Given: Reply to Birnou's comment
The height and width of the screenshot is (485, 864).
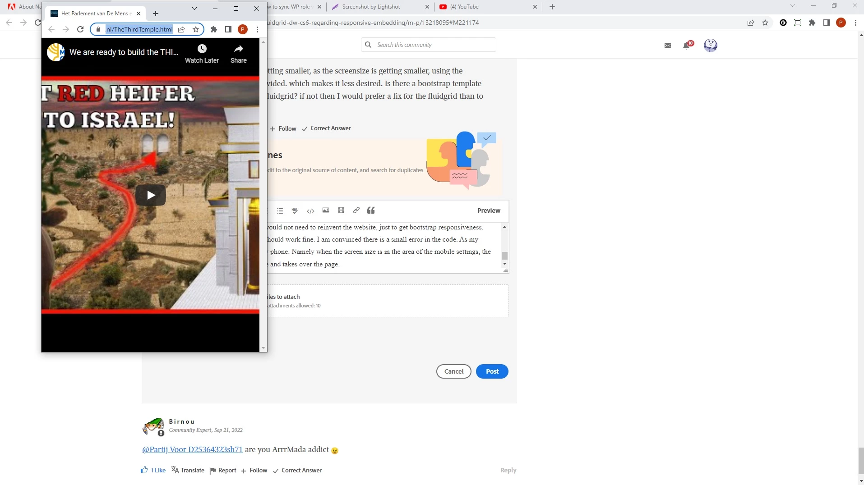Looking at the screenshot, I should (x=508, y=470).
